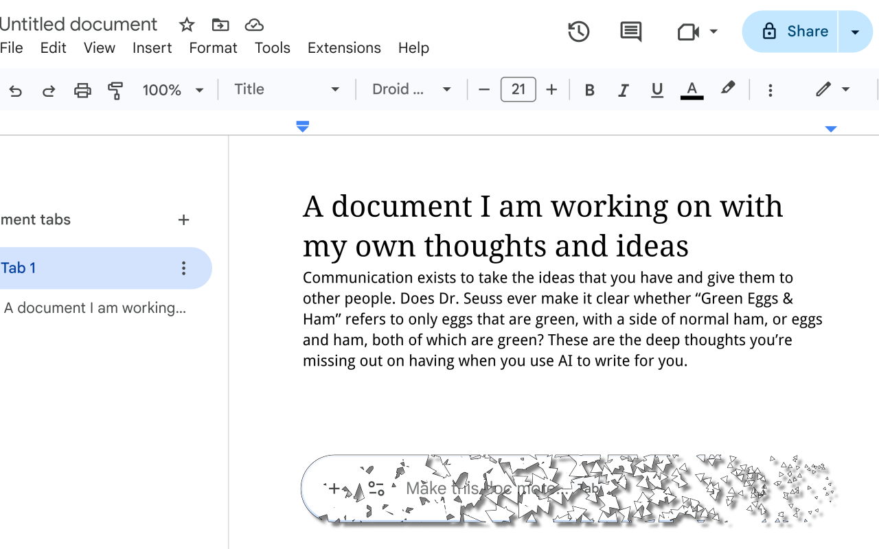
Task: Activate the paint format roller
Action: (x=115, y=90)
